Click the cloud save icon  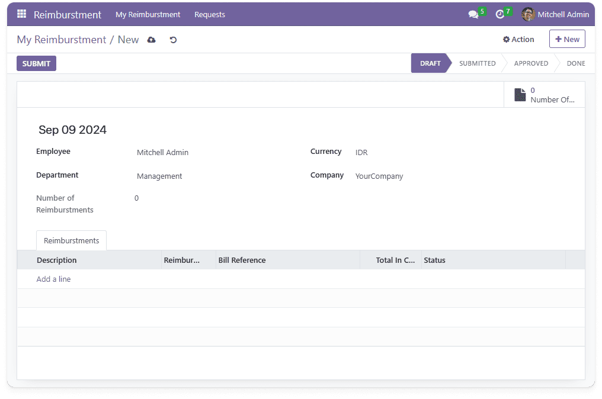152,40
